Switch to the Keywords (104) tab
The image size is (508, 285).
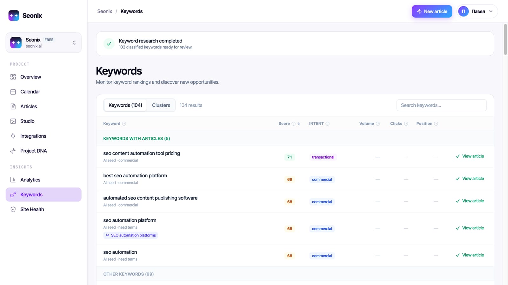[125, 105]
